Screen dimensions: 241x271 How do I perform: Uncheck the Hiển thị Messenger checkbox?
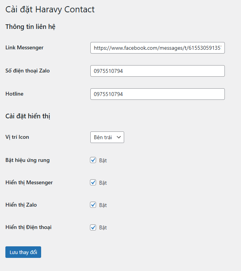93,182
